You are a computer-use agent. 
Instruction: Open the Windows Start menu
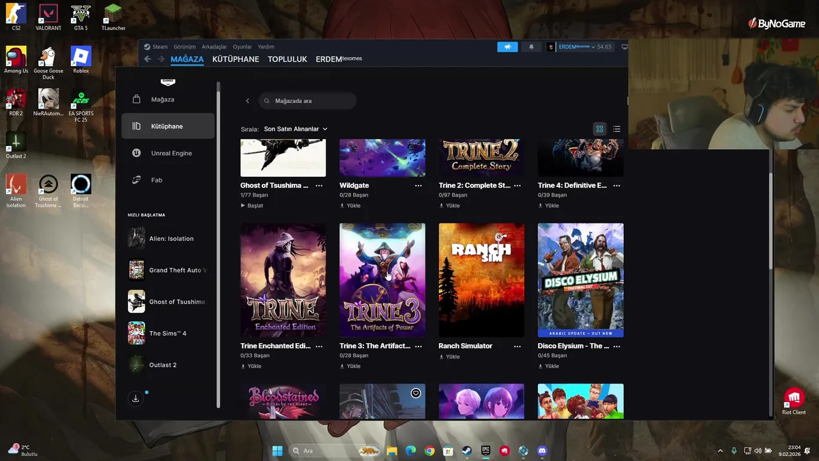click(277, 451)
